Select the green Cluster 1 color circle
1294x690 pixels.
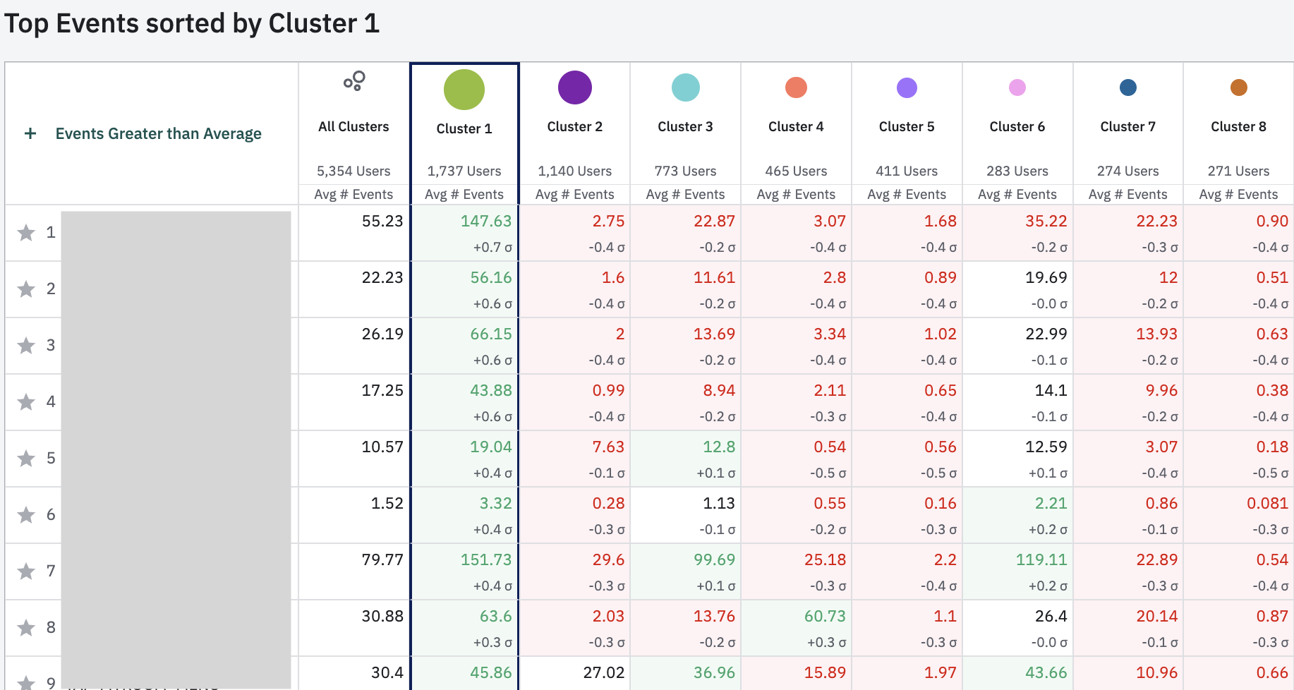[x=464, y=90]
